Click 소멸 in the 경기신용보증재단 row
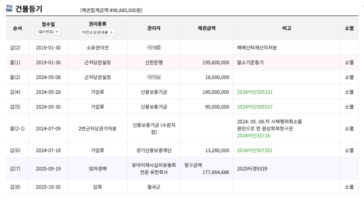364x200 pixels. pos(349,151)
